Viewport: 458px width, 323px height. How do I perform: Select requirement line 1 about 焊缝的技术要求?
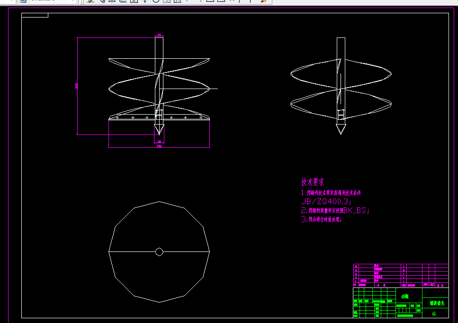[x=331, y=193]
